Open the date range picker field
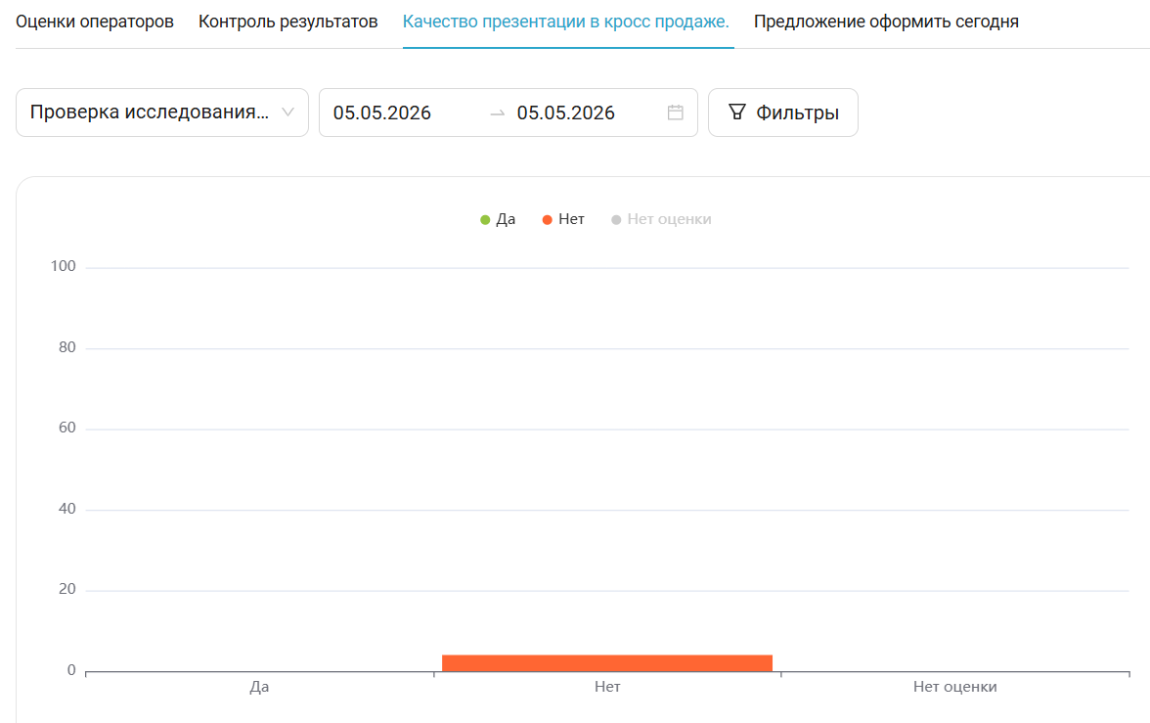The height and width of the screenshot is (723, 1150). [509, 113]
